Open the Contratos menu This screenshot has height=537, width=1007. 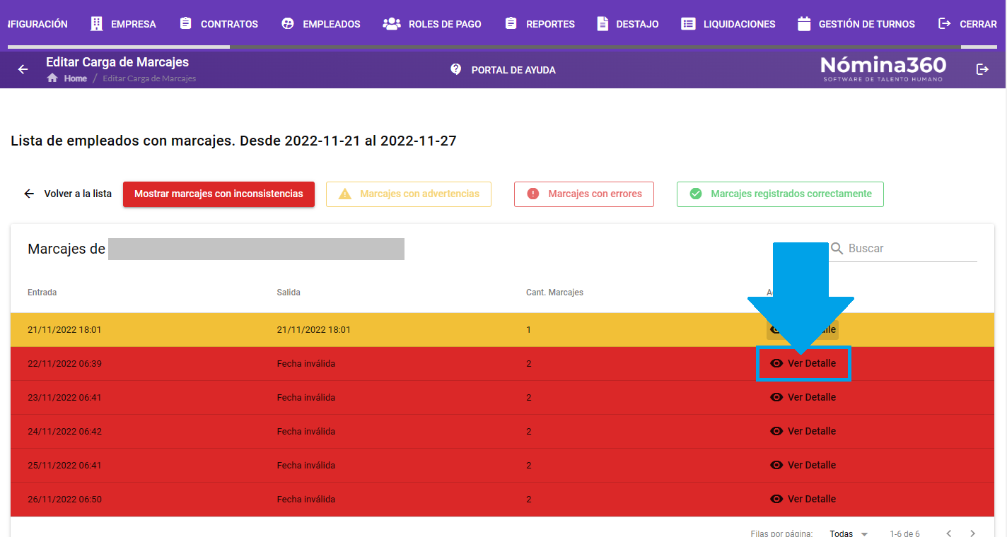click(x=219, y=24)
